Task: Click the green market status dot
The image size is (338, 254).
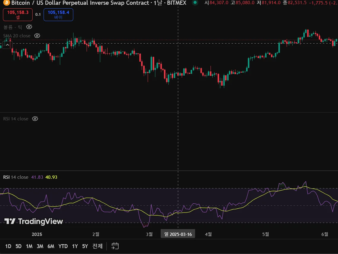Action: click(195, 3)
